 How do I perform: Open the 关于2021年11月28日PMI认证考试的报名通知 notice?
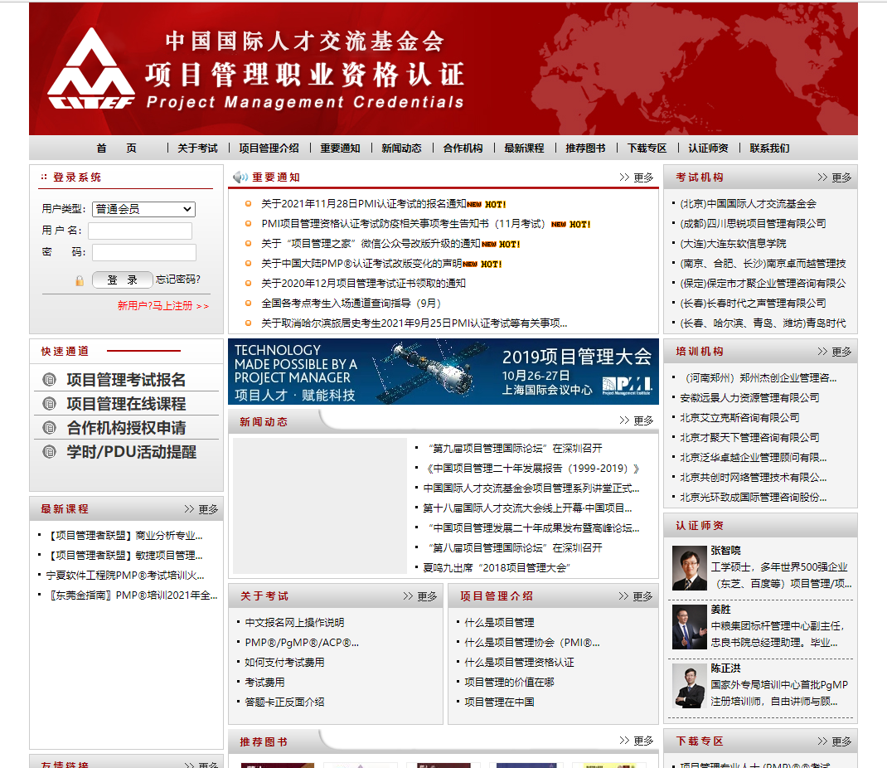pyautogui.click(x=364, y=204)
